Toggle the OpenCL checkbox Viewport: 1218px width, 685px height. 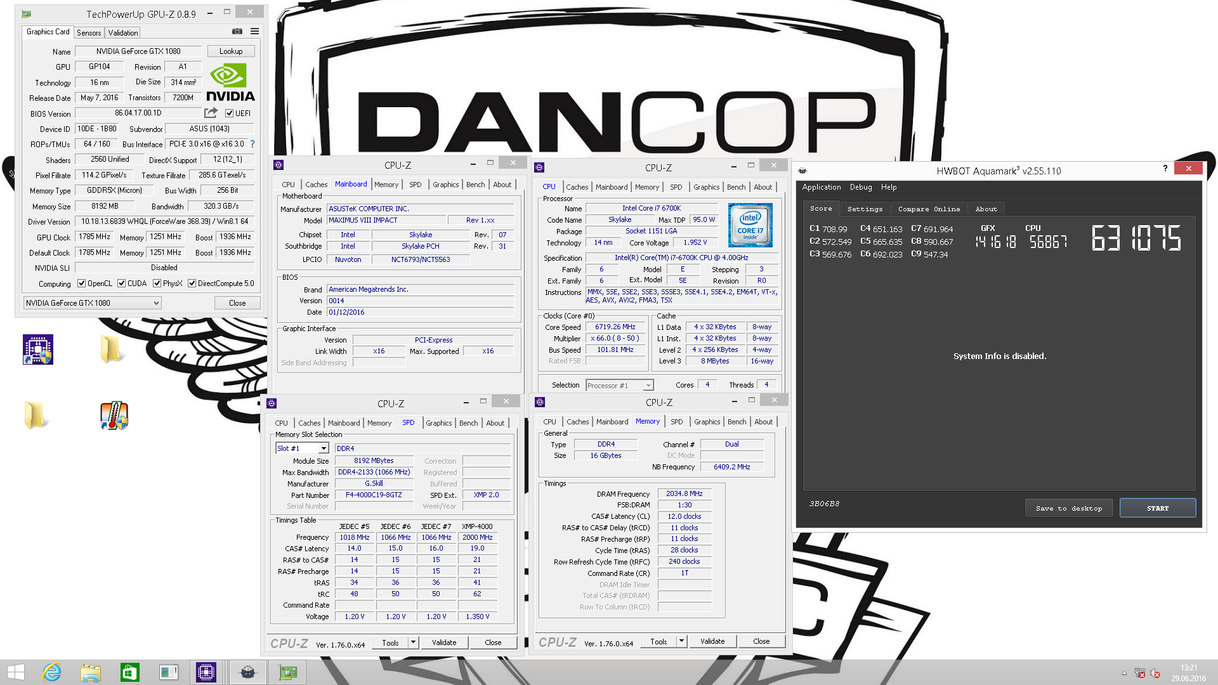81,284
